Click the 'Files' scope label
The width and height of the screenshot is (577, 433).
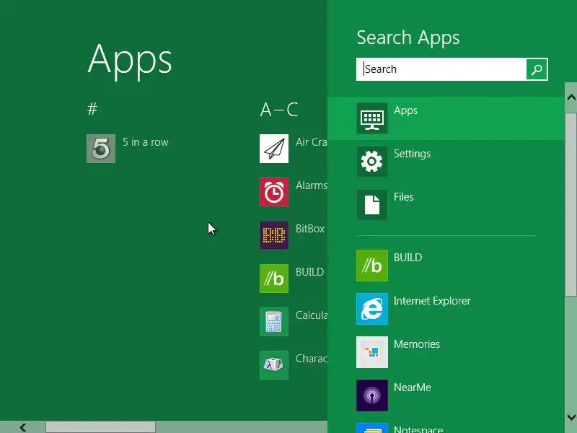[404, 197]
